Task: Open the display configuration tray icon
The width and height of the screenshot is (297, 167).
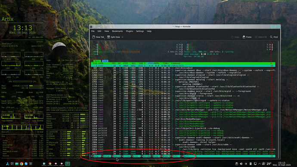Action: [255, 164]
